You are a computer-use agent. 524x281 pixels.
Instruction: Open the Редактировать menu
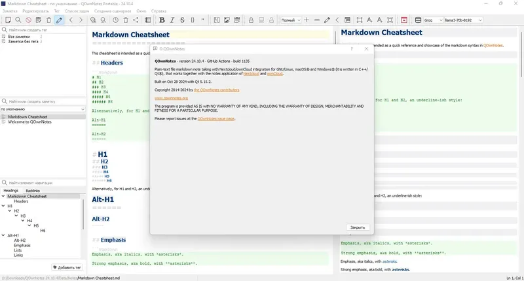(36, 11)
